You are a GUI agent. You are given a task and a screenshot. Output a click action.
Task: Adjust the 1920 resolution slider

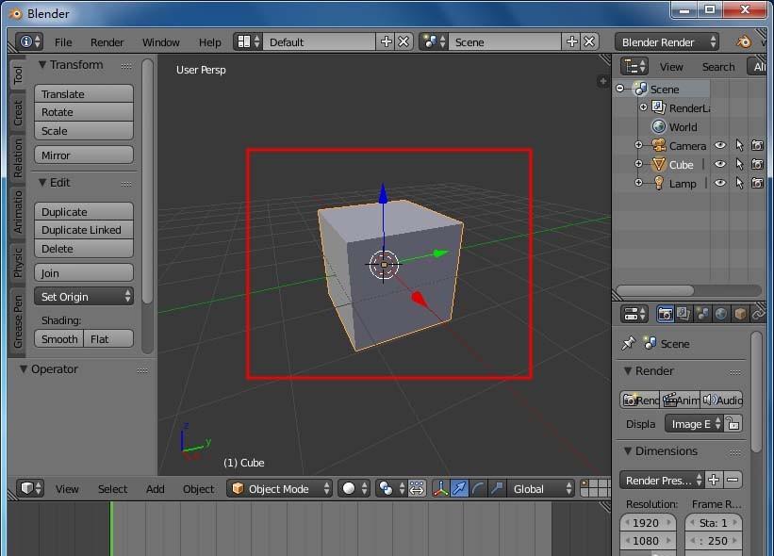coord(648,522)
